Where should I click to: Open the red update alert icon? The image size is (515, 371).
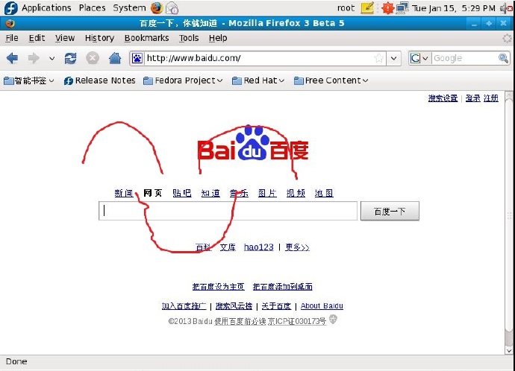[x=387, y=8]
